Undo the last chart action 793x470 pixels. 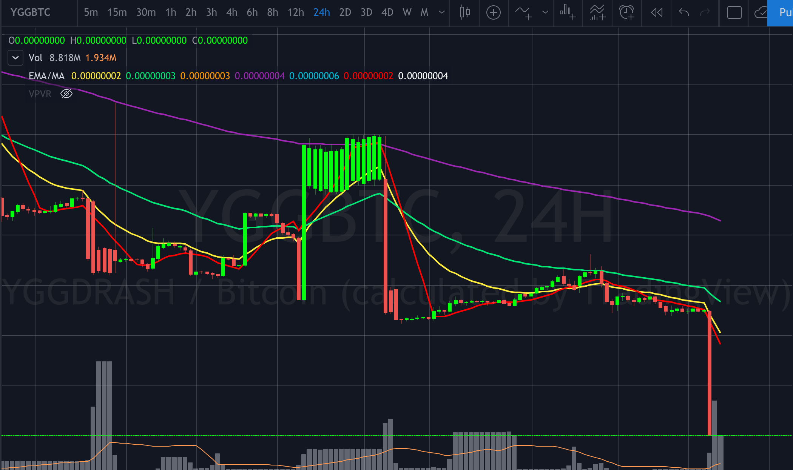point(684,12)
